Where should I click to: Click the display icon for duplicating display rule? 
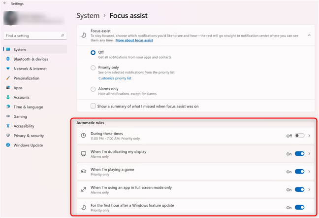coord(83,153)
